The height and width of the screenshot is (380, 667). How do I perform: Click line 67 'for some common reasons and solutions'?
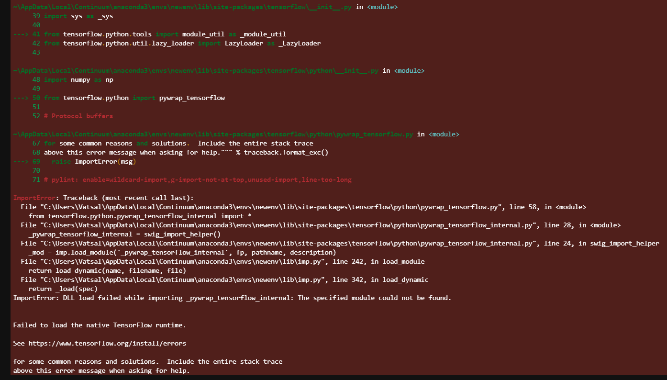pos(178,144)
